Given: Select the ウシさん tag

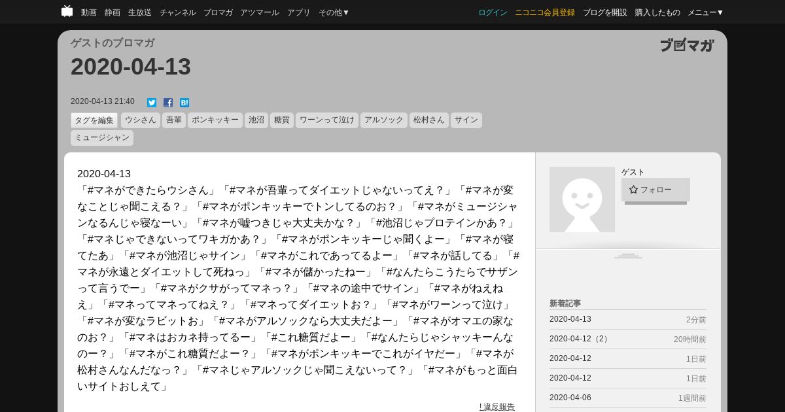Looking at the screenshot, I should (x=141, y=120).
